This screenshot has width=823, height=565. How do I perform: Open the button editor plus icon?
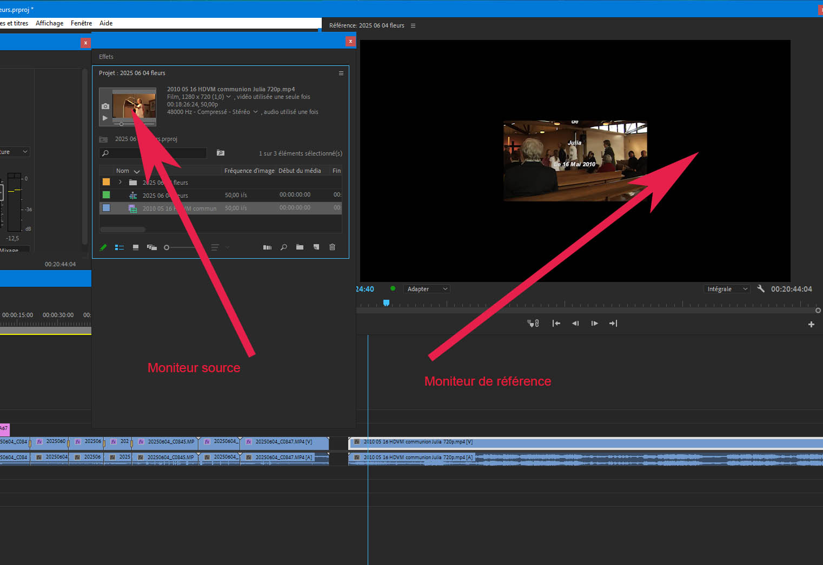click(x=811, y=324)
